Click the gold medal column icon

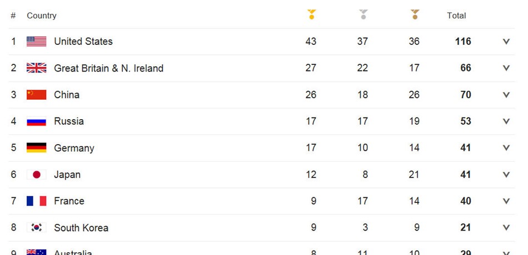[311, 14]
